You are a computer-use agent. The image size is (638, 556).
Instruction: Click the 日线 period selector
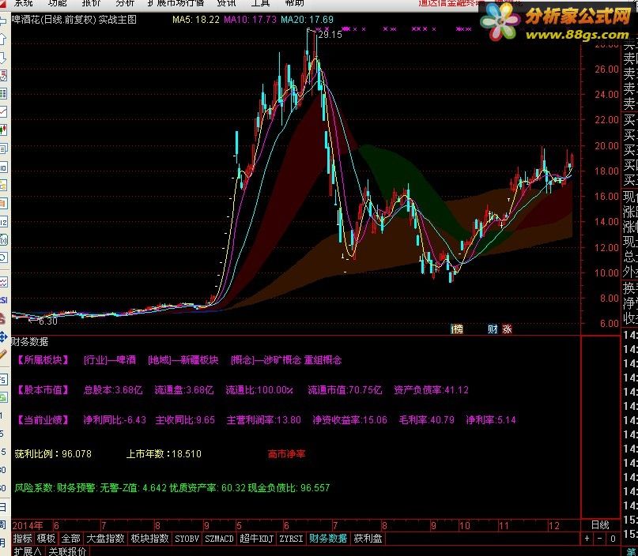coord(600,525)
